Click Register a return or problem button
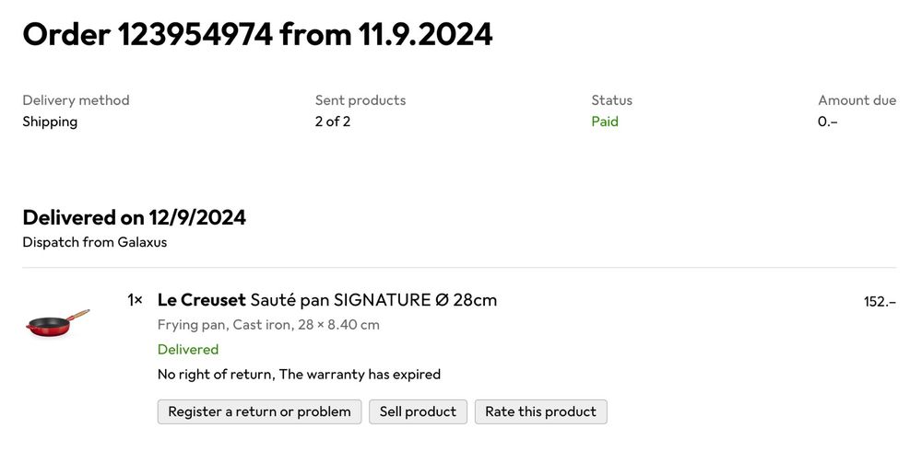This screenshot has width=922, height=463. 259,412
